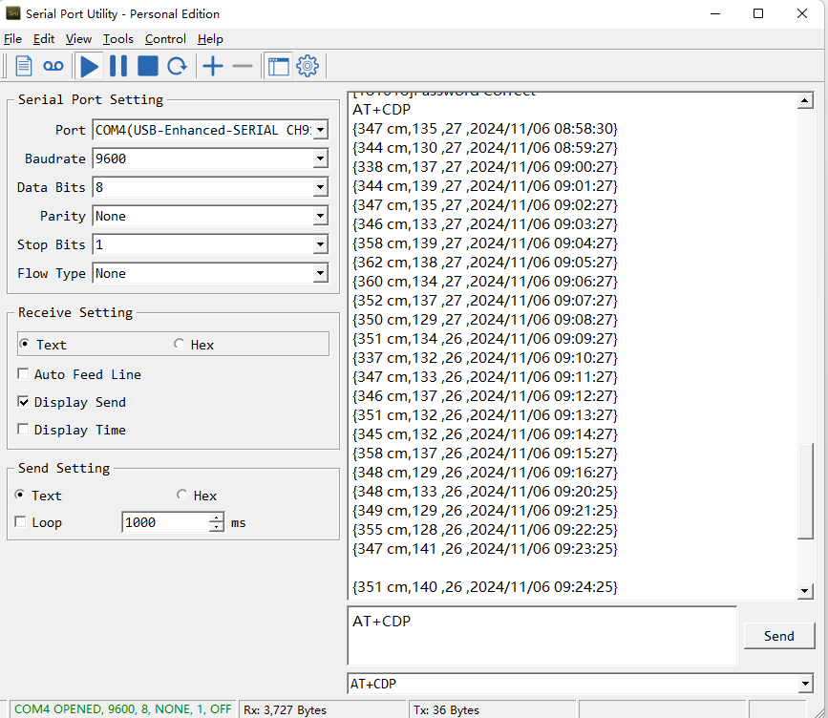This screenshot has height=718, width=828.
Task: Open the command history dropdown arrow
Action: 805,684
